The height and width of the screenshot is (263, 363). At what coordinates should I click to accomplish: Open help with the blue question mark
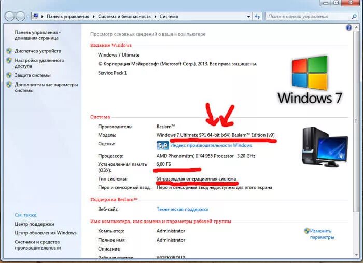[348, 28]
